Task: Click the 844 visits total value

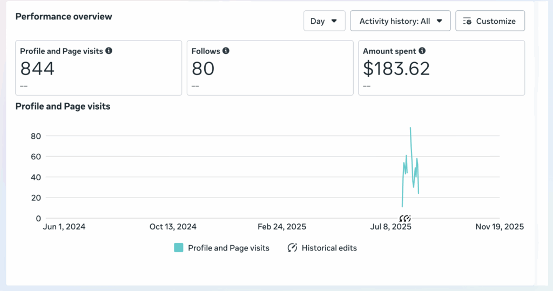Action: 37,69
